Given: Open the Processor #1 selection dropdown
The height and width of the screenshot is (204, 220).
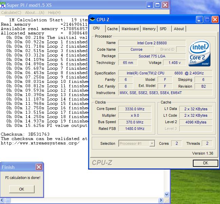Looking at the screenshot, I should click(152, 143).
